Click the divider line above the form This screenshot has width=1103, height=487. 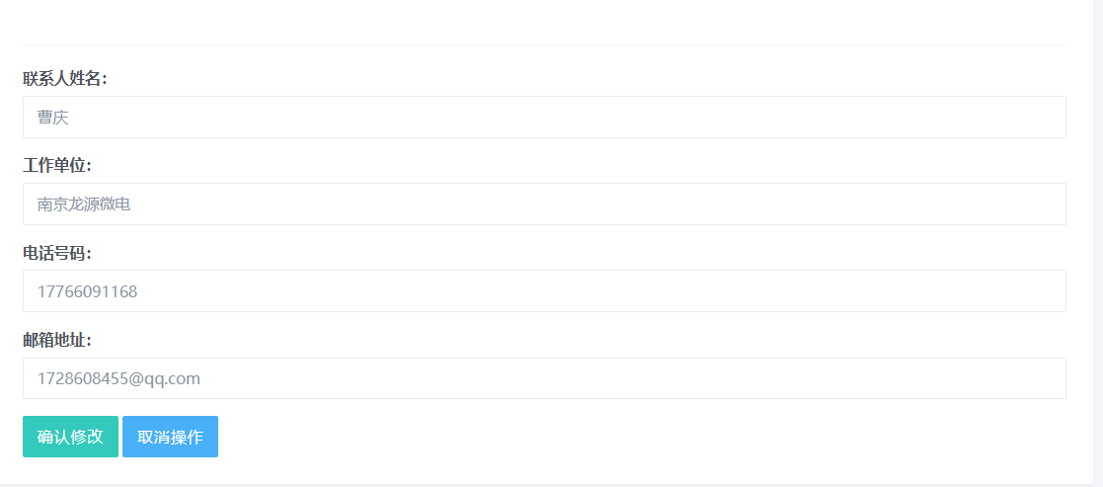click(544, 45)
